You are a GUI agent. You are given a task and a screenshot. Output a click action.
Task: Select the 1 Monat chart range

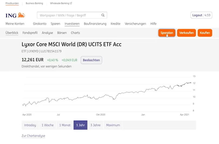click(x=65, y=125)
